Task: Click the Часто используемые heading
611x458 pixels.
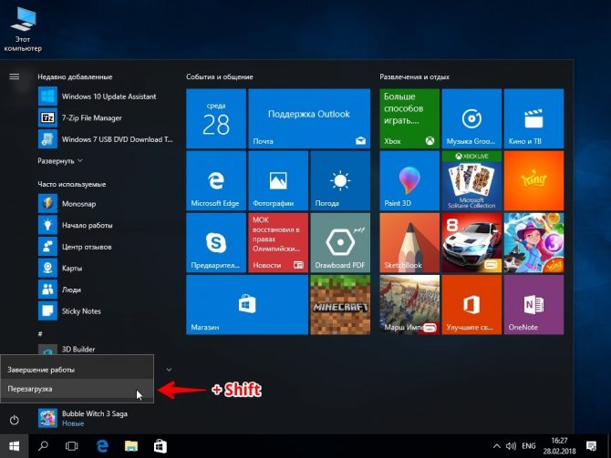Action: tap(72, 184)
